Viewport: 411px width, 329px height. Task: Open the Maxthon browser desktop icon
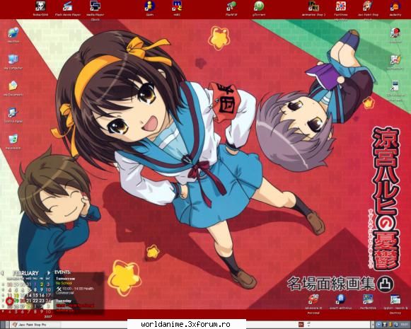pyautogui.click(x=13, y=33)
